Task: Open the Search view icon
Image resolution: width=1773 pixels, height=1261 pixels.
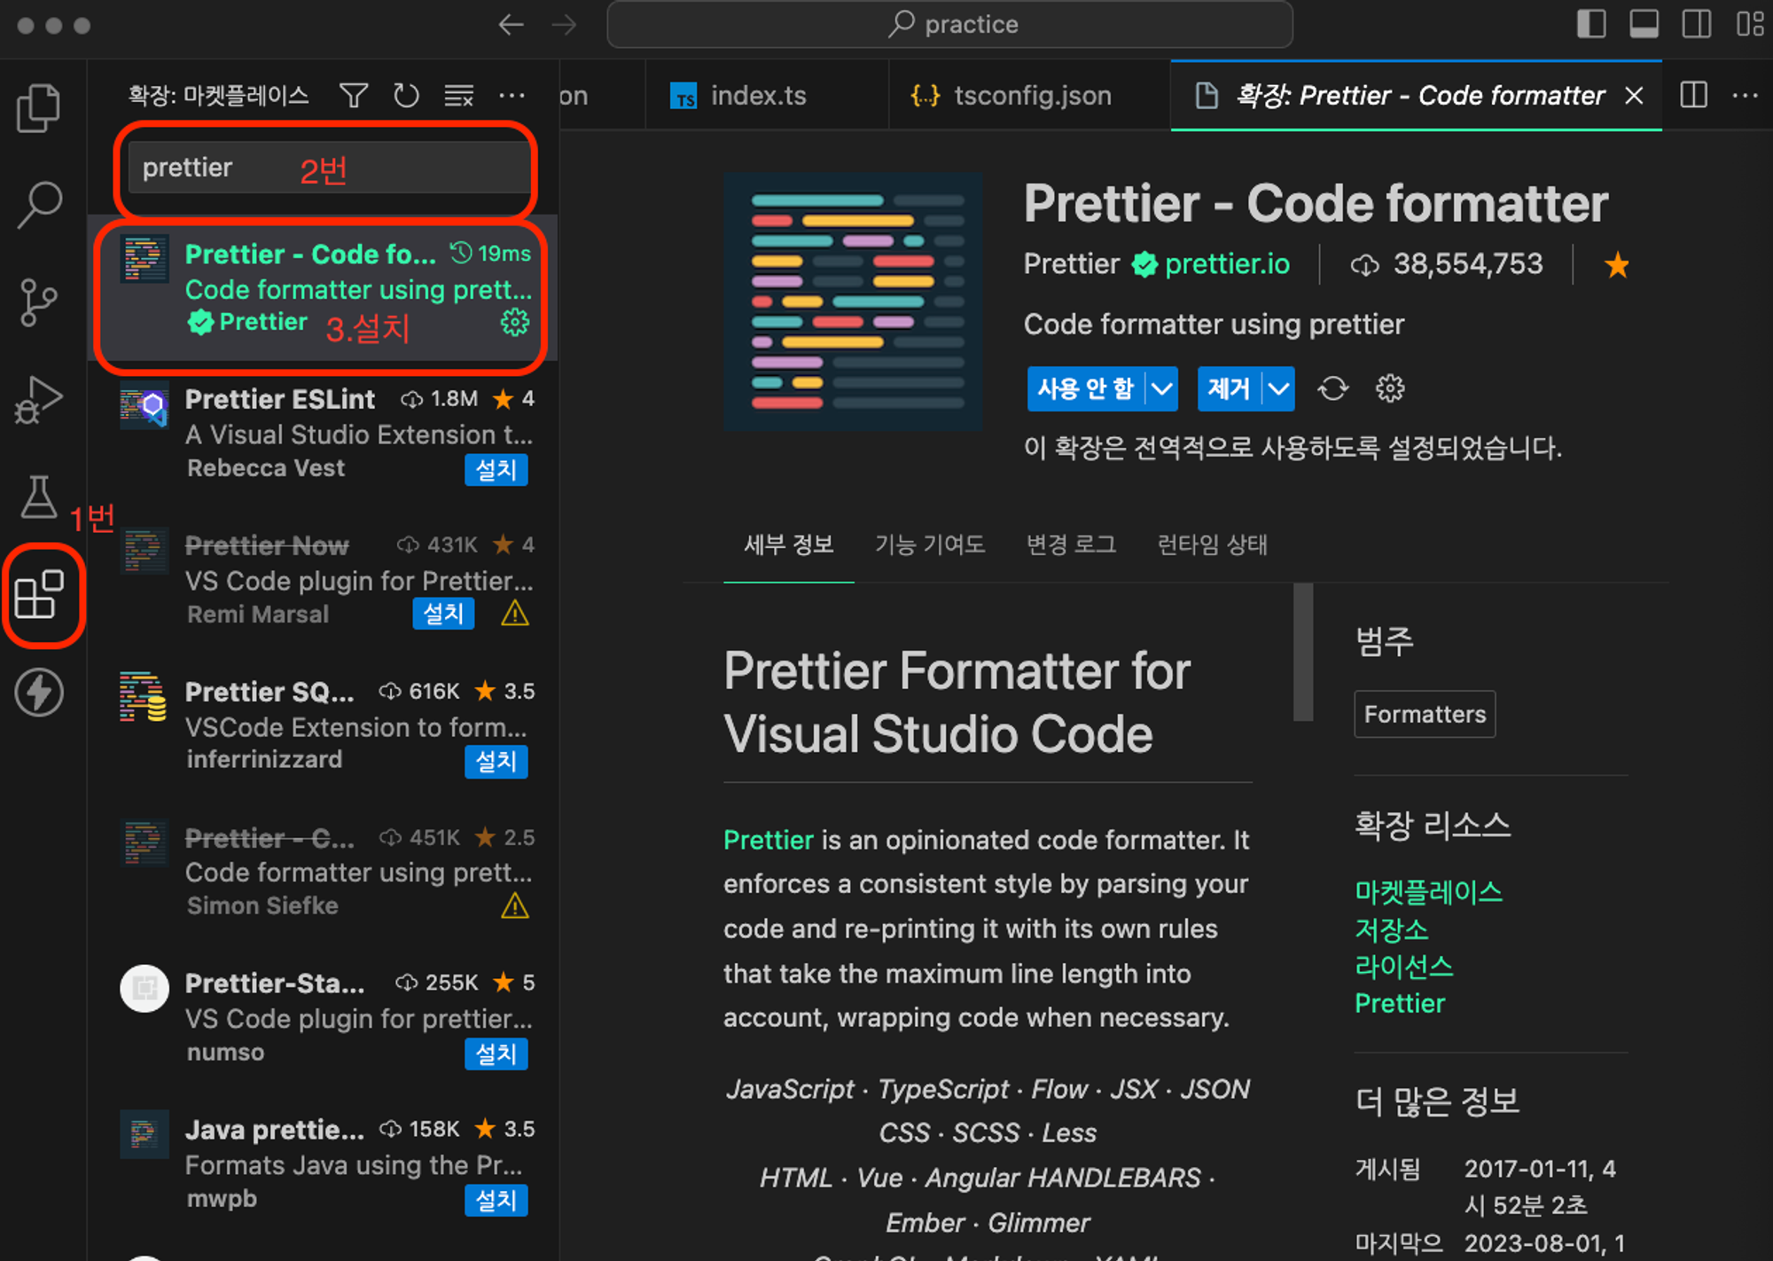Action: 39,205
